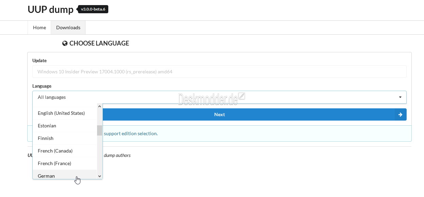The height and width of the screenshot is (197, 424).
Task: Click the globe icon beside Choose Language
Action: tap(65, 43)
